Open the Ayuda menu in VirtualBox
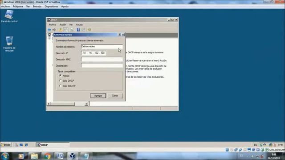Screen dimensions: 285x160 coord(65,6)
